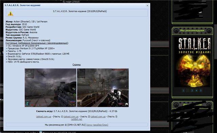Open the Скрины link
The width and height of the screenshot is (217, 133).
77,65
